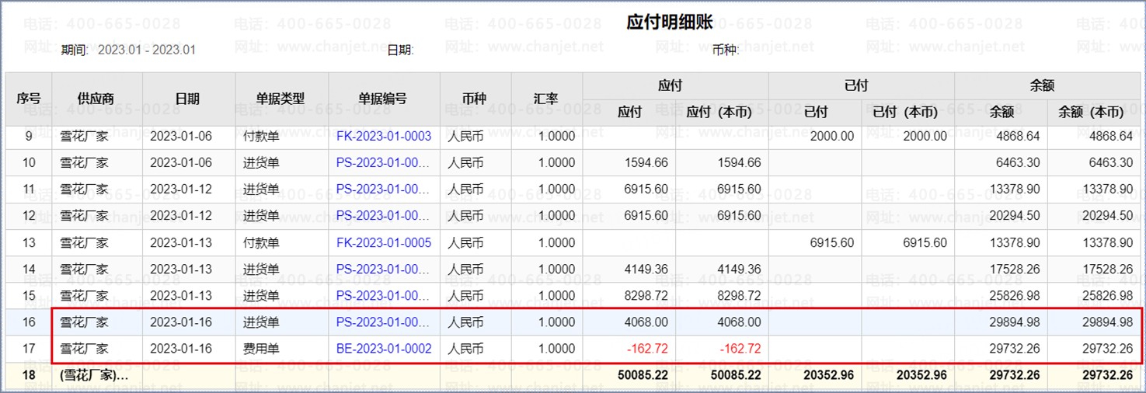1146x393 pixels.
Task: Click the 供应商 column header
Action: 96,99
